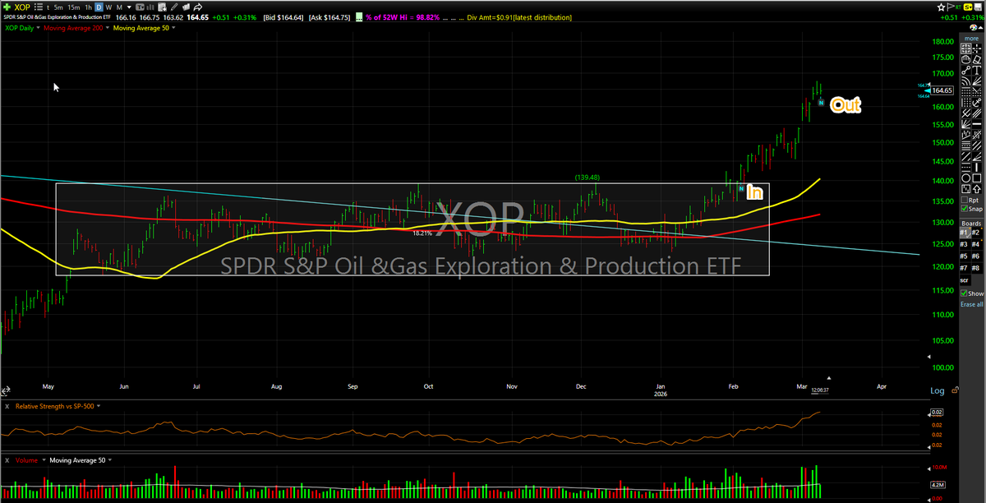This screenshot has width=986, height=503.
Task: Select the arcs drawing tool
Action: coord(965,81)
